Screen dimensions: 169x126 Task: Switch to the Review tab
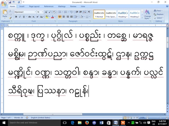coord(73,6)
